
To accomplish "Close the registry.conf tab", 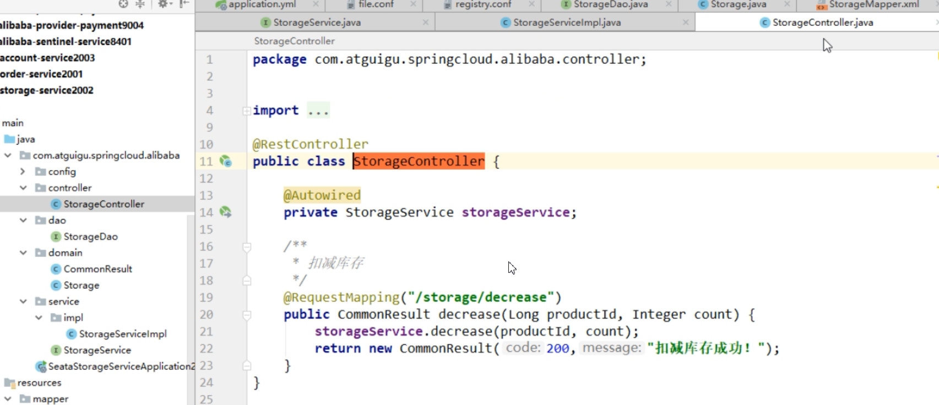I will tap(531, 4).
